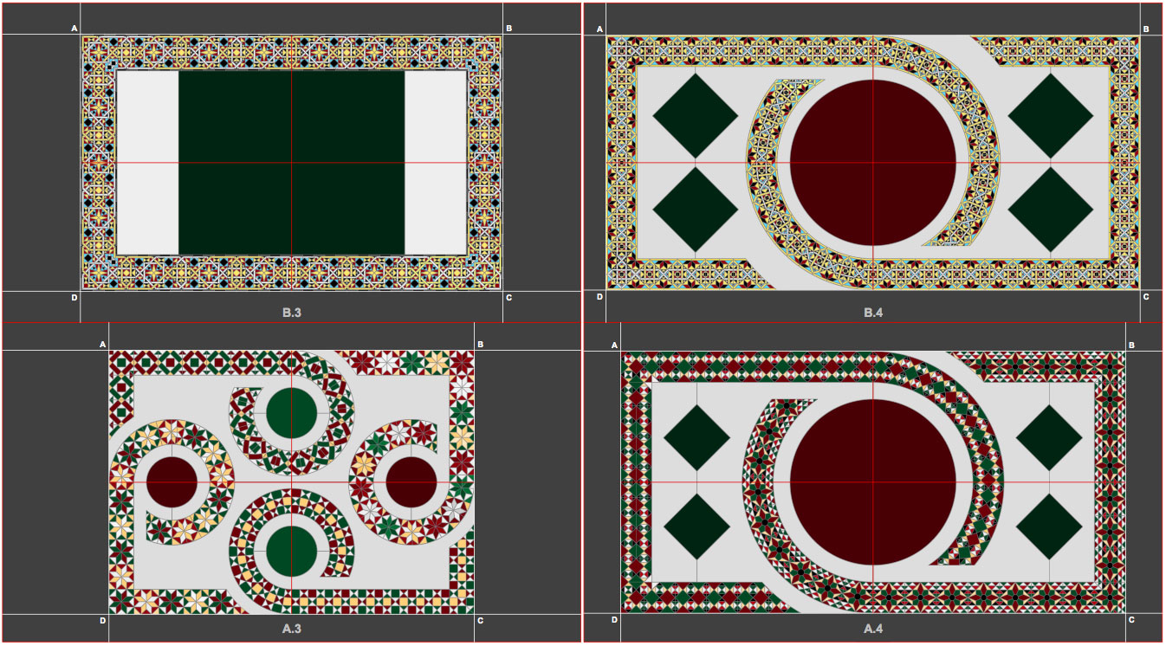Click corner label B in the A.4 panel
1166x646 pixels.
[x=1133, y=345]
